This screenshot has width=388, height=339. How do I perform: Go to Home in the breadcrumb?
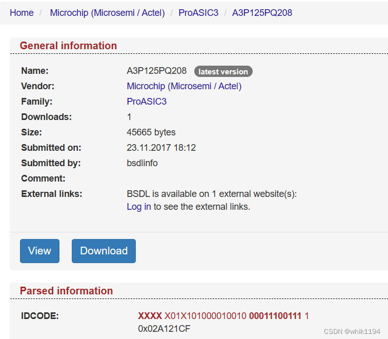point(22,13)
